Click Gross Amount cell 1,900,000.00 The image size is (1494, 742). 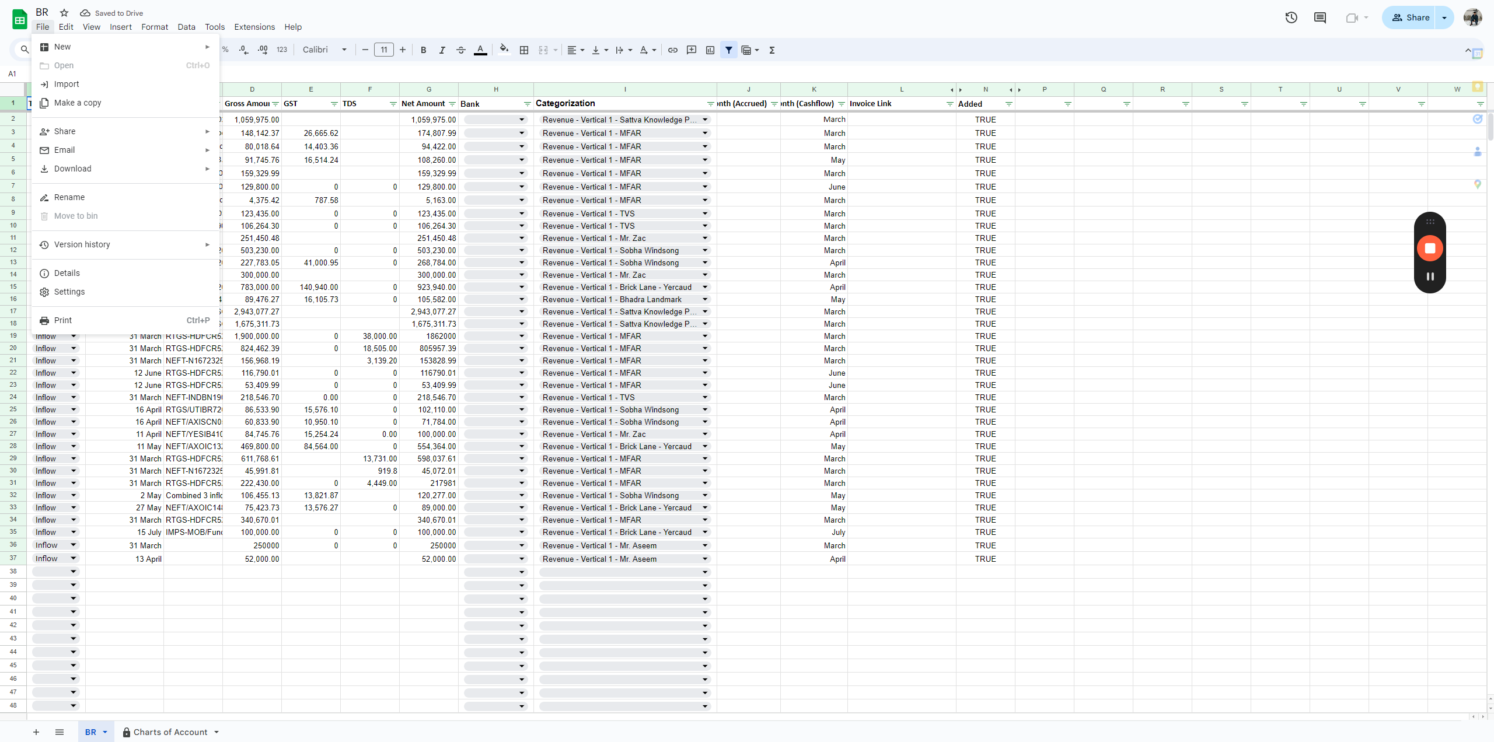point(252,337)
